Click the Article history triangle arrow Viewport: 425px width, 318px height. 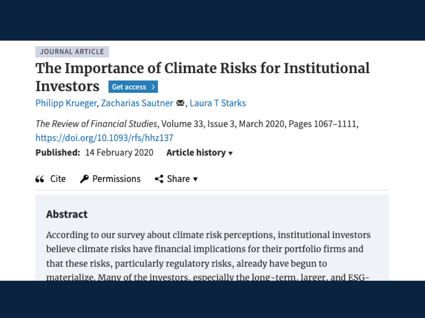pyautogui.click(x=231, y=153)
